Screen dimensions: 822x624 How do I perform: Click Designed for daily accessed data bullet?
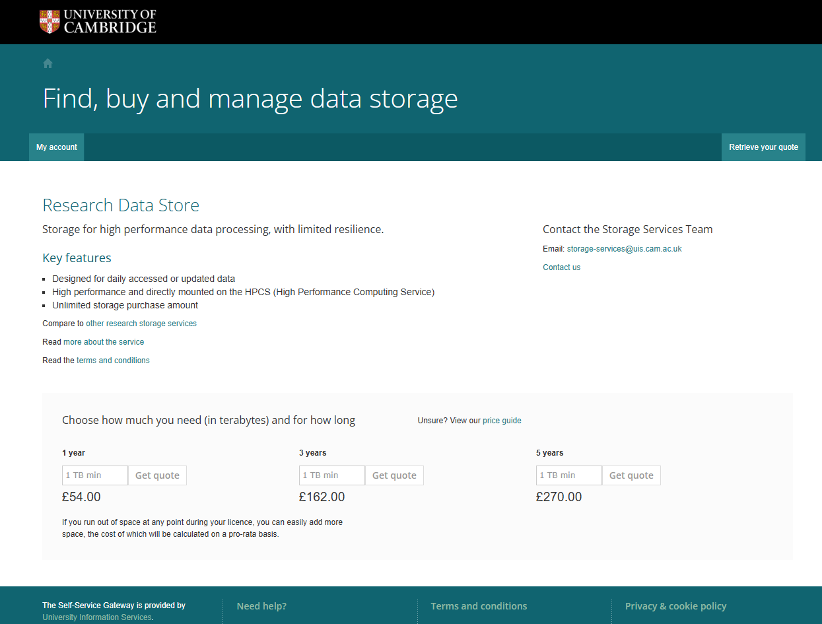click(144, 279)
